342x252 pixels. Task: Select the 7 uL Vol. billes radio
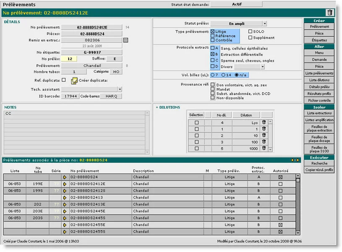[212, 75]
